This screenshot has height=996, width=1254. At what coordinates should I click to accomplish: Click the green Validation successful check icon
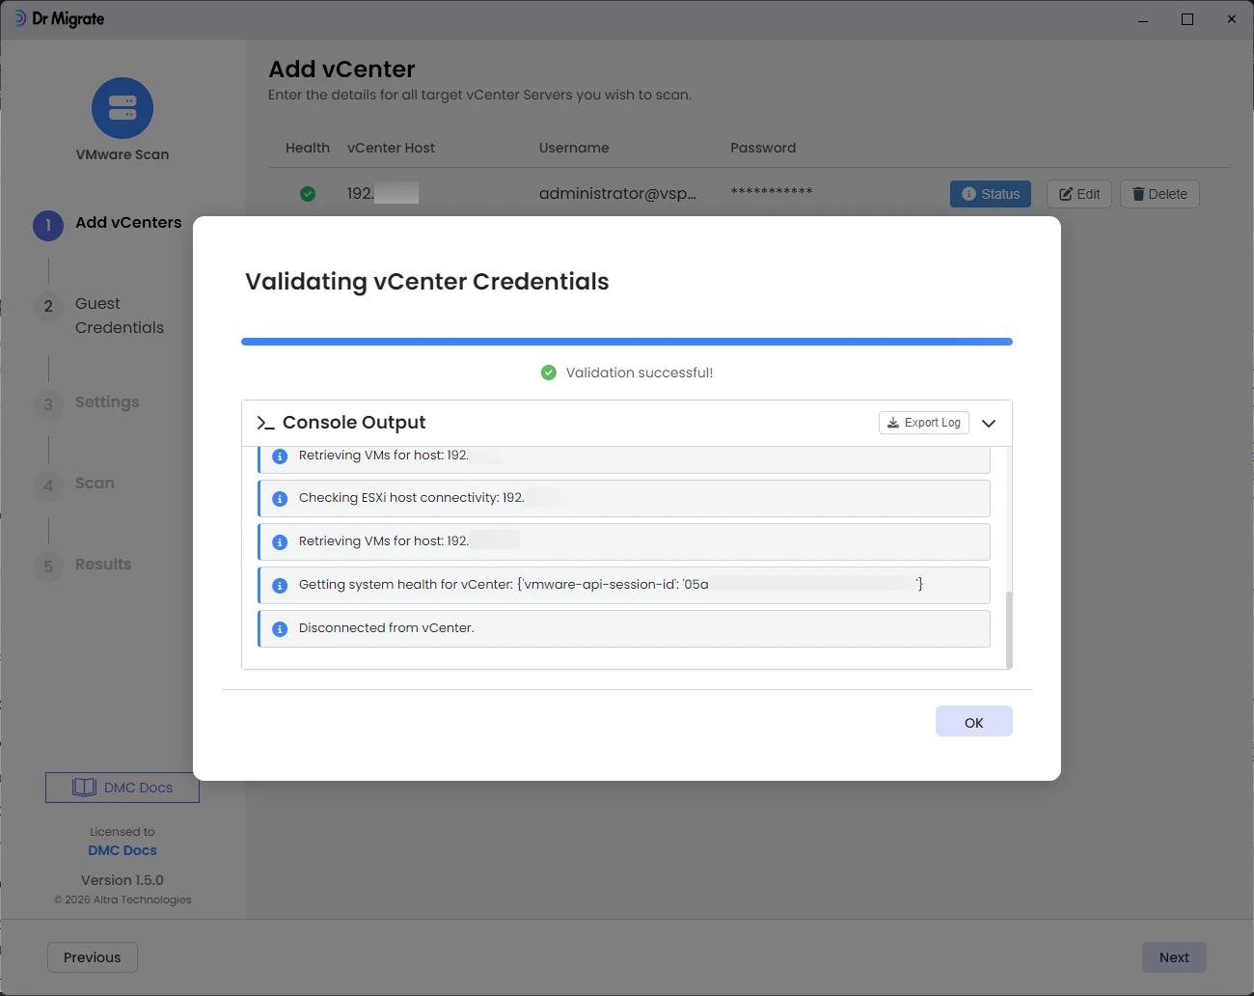click(549, 373)
